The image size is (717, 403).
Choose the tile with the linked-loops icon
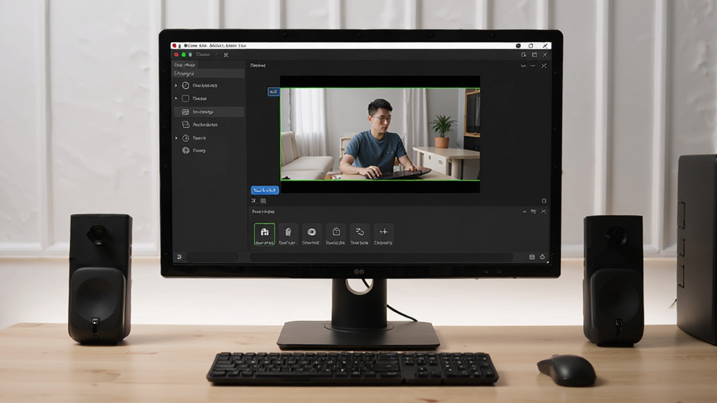tap(359, 234)
